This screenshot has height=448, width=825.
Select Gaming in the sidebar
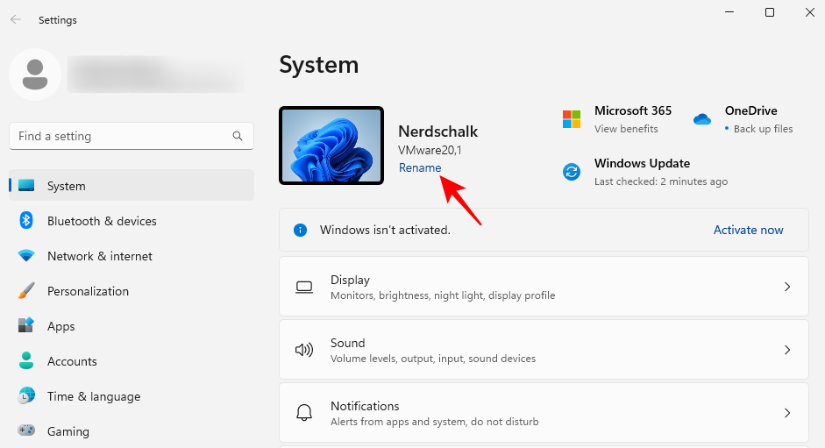(132, 431)
